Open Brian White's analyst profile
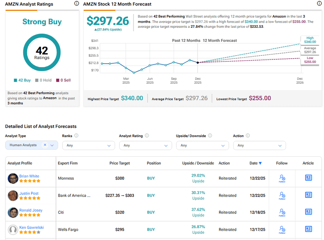The width and height of the screenshot is (324, 240). pos(29,176)
